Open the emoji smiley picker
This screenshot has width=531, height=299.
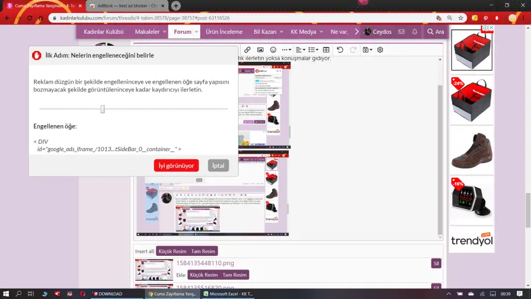coord(273,50)
